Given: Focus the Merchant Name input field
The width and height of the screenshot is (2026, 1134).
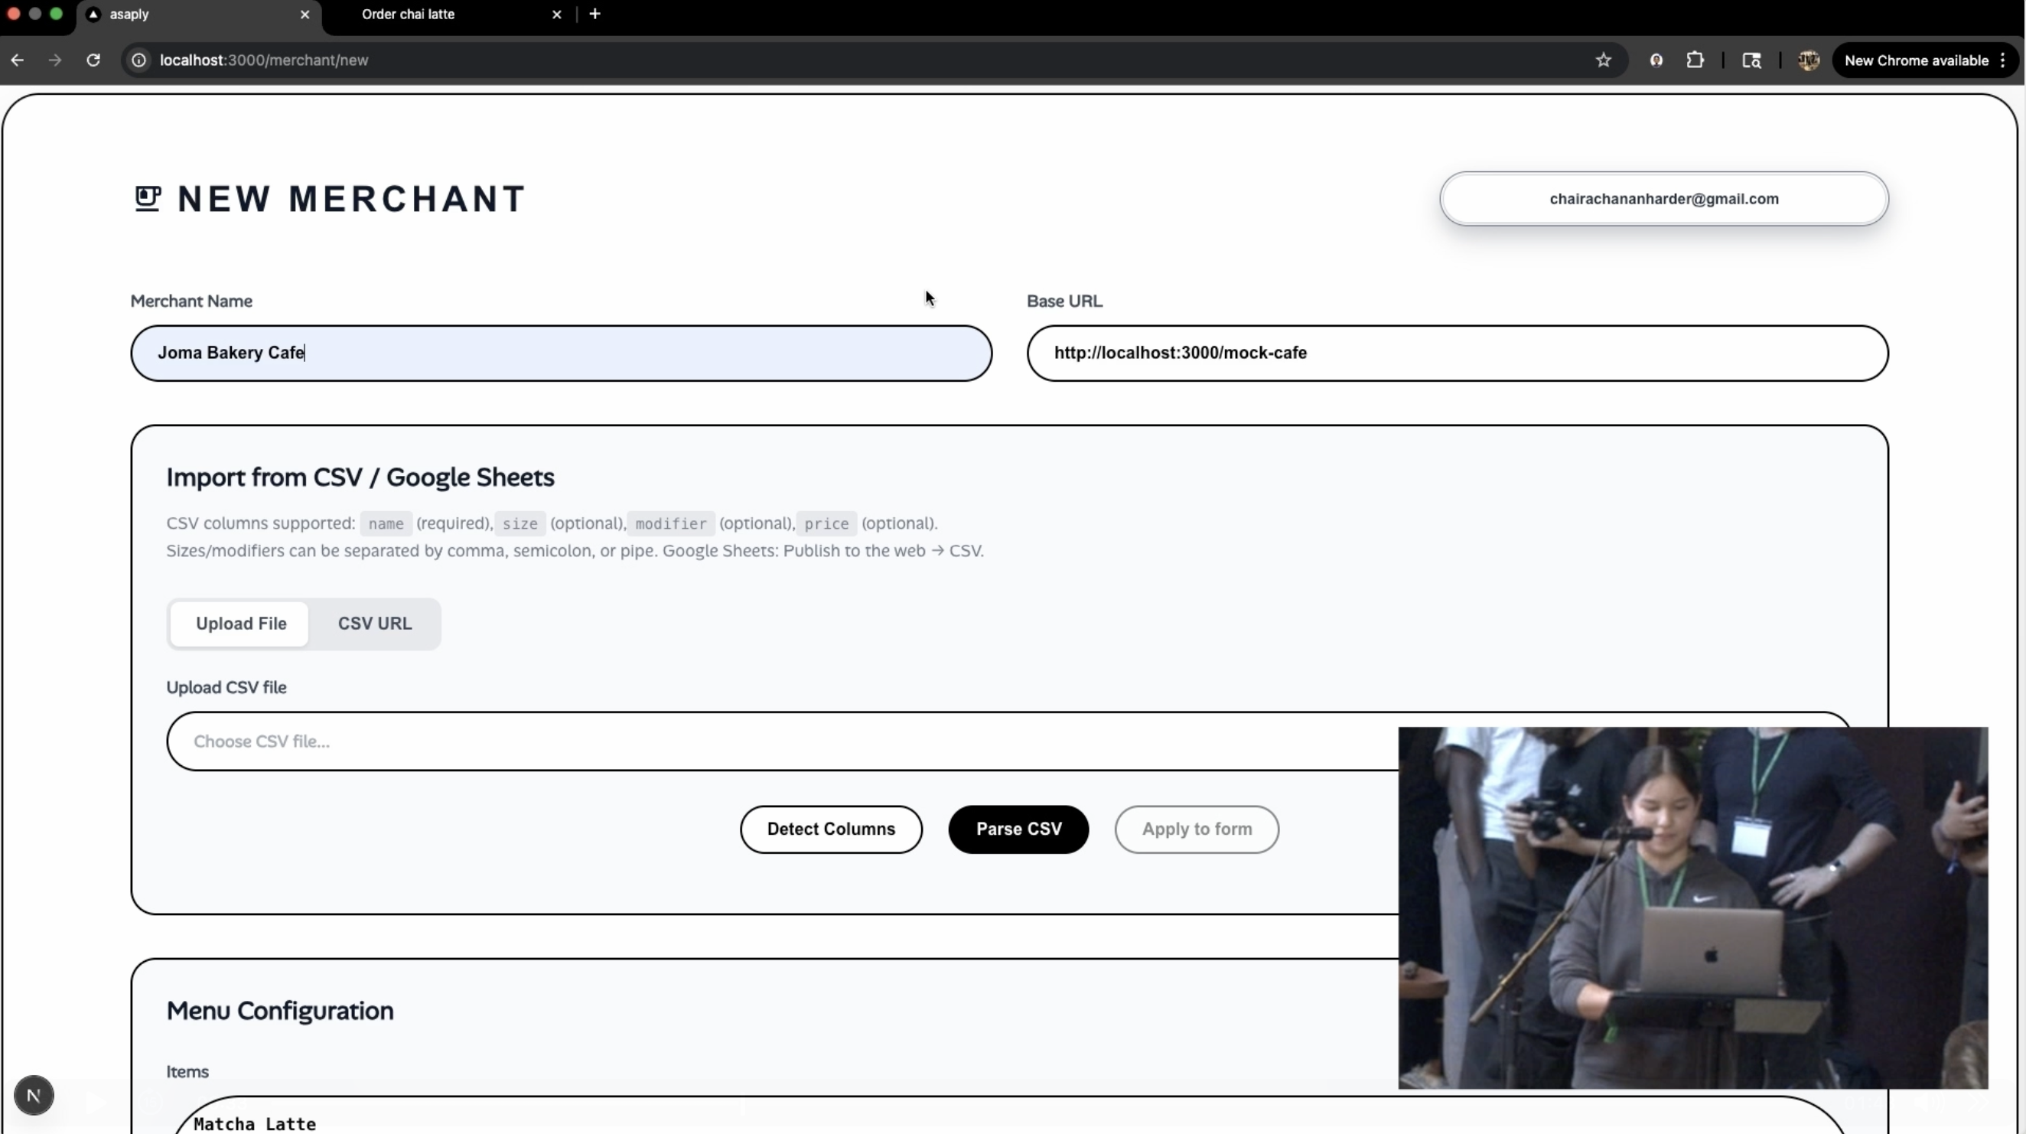Looking at the screenshot, I should coord(561,353).
